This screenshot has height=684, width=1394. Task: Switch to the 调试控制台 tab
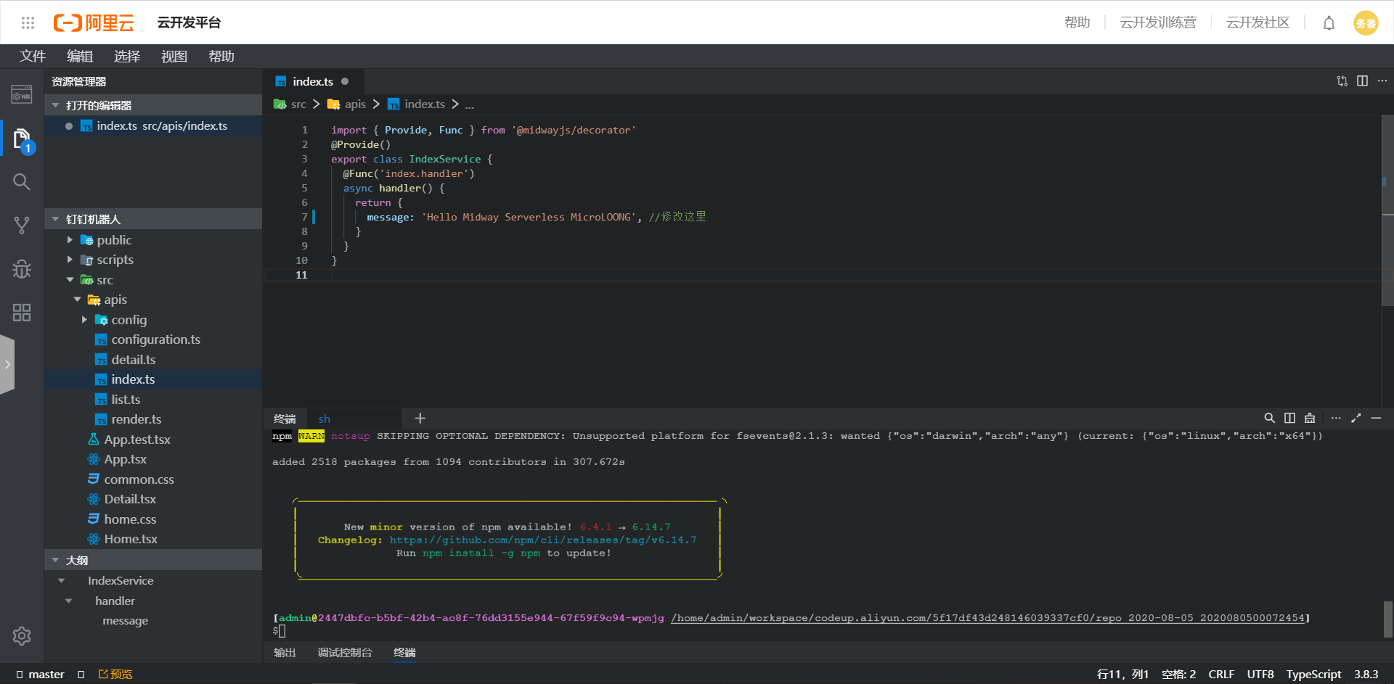click(344, 653)
